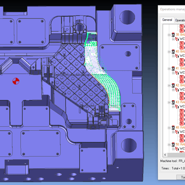Select operation 48 label in the tree
This screenshot has height=185, width=185.
click(180, 128)
